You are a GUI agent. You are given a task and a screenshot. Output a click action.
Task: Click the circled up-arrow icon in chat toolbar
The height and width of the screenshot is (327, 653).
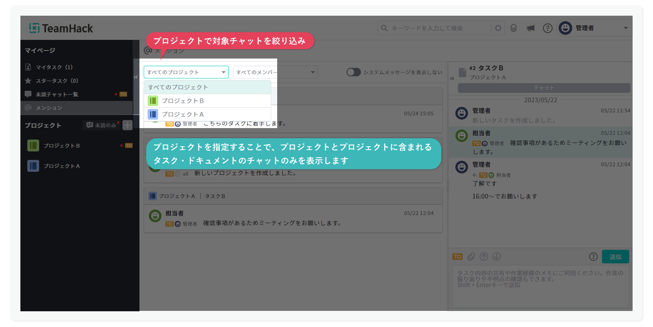pos(483,257)
